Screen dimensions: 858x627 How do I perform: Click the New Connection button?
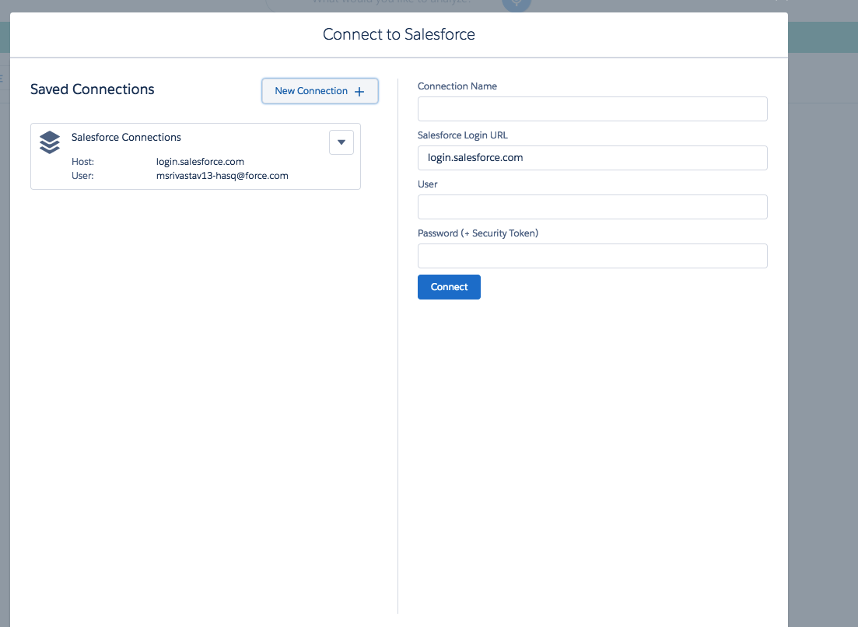[320, 91]
